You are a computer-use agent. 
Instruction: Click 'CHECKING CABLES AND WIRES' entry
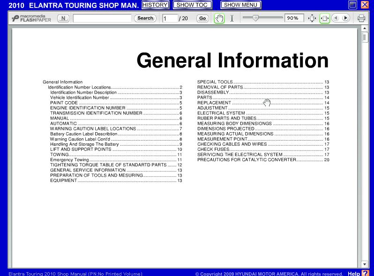click(263, 144)
